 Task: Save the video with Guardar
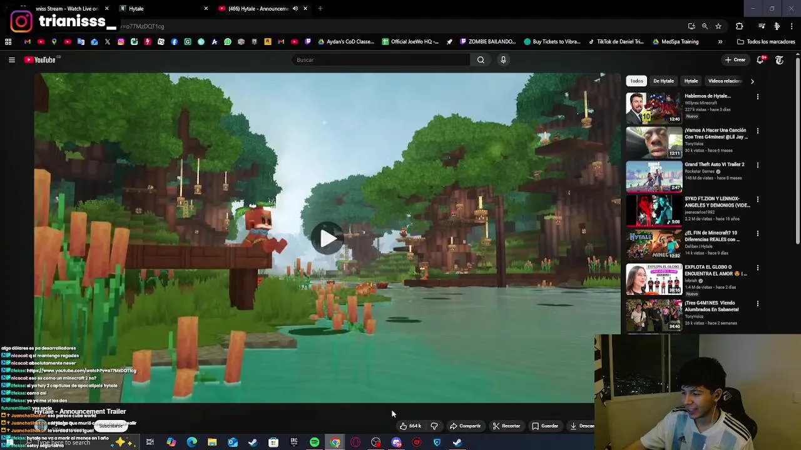point(544,426)
